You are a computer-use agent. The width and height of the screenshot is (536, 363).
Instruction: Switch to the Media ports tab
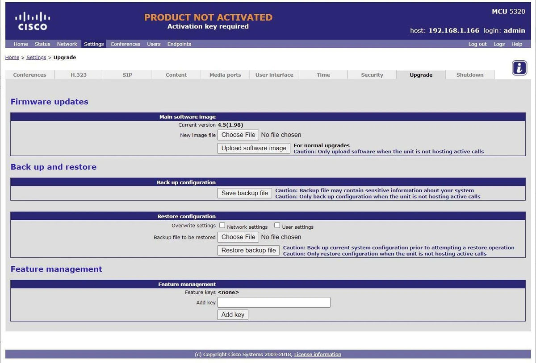click(x=225, y=75)
